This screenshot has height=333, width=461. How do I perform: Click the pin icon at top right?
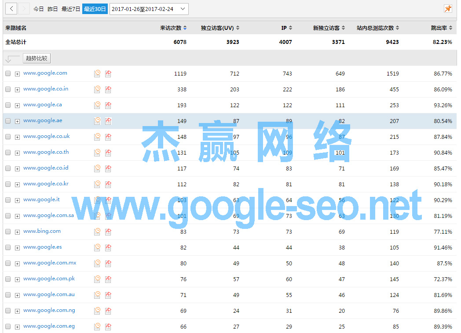(x=448, y=9)
